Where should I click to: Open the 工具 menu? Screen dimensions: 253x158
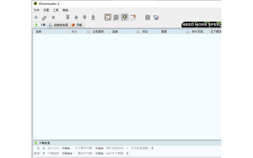(x=56, y=10)
